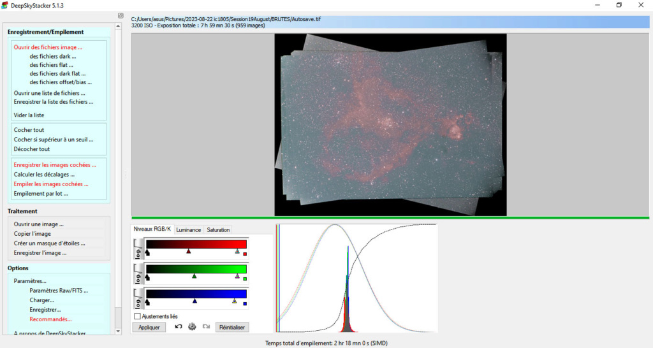Click the histogram curve display
Screen dimensions: 653x348
coord(357,278)
